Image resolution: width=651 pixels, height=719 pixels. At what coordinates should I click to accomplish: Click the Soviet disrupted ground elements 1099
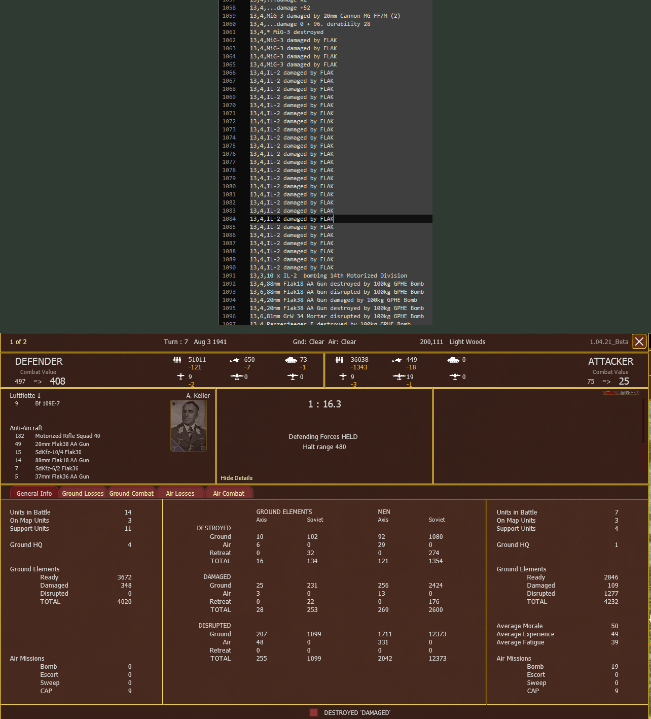(314, 634)
